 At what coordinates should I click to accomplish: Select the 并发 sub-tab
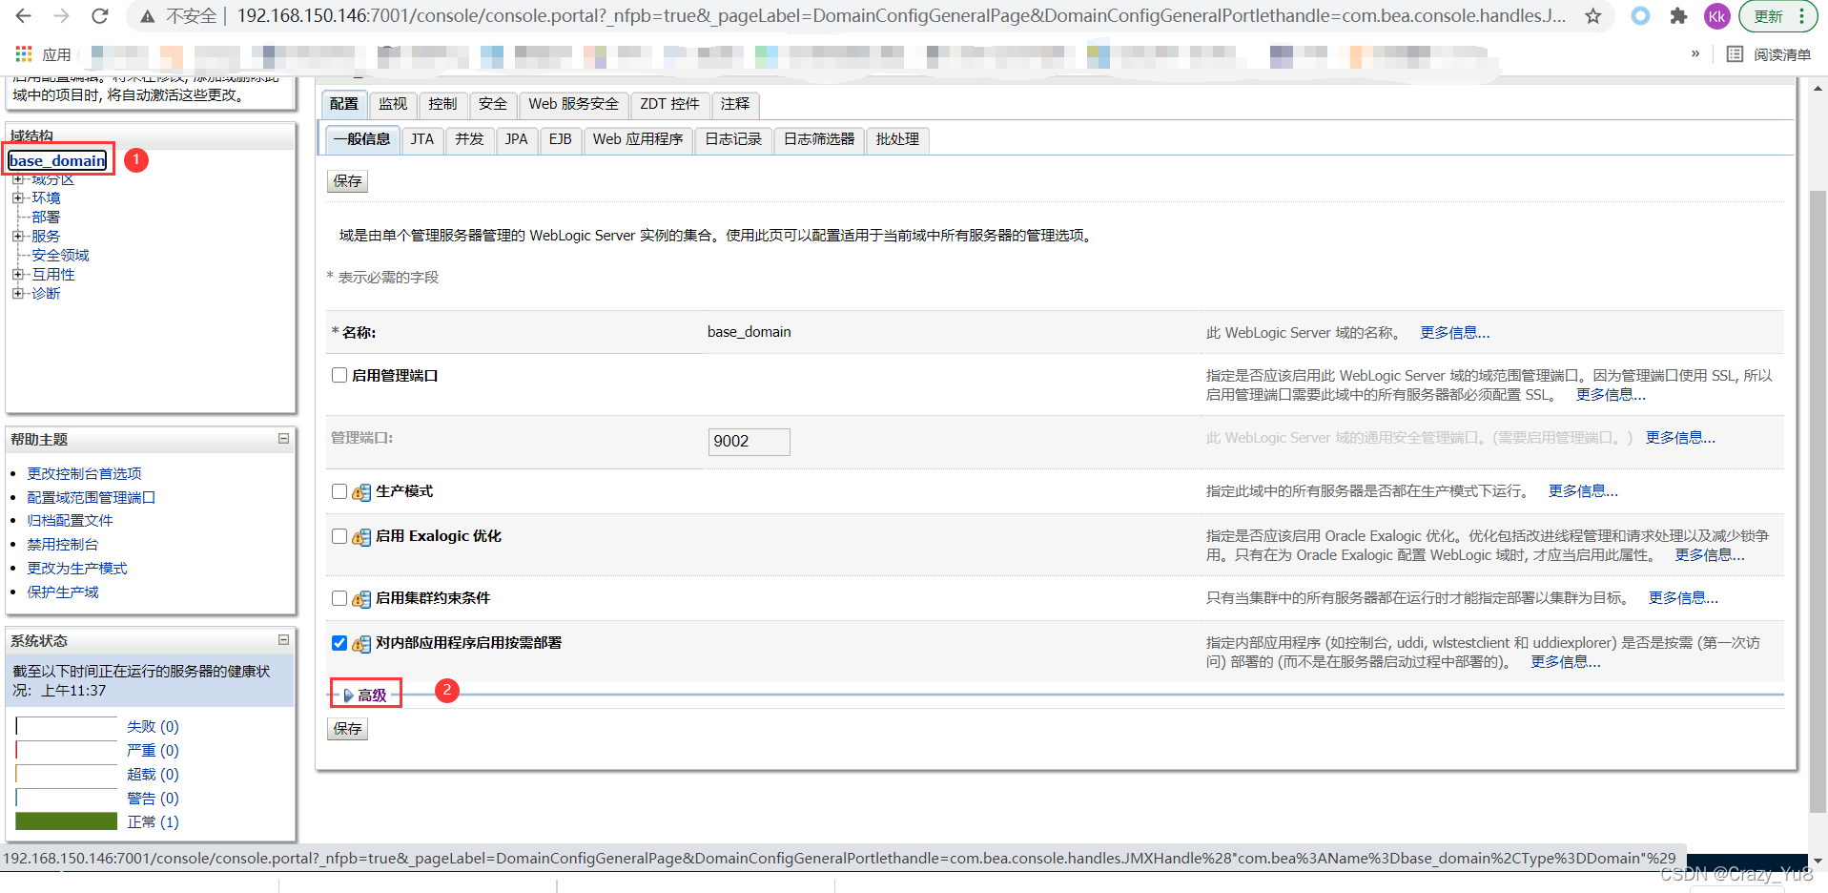469,139
